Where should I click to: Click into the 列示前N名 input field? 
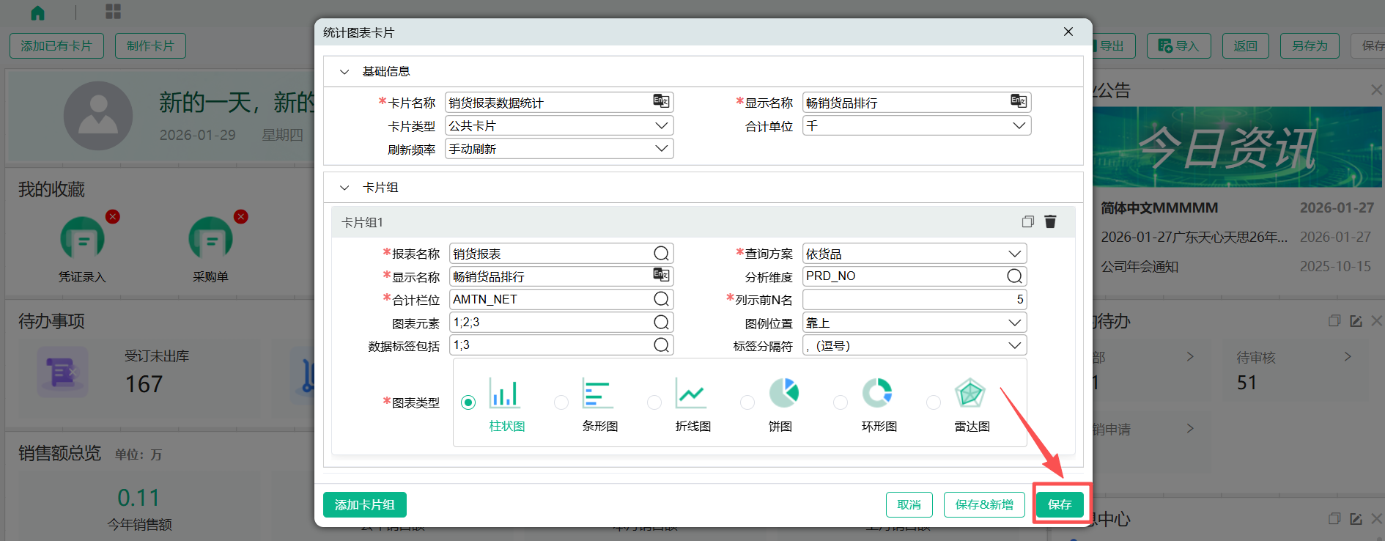pos(915,299)
